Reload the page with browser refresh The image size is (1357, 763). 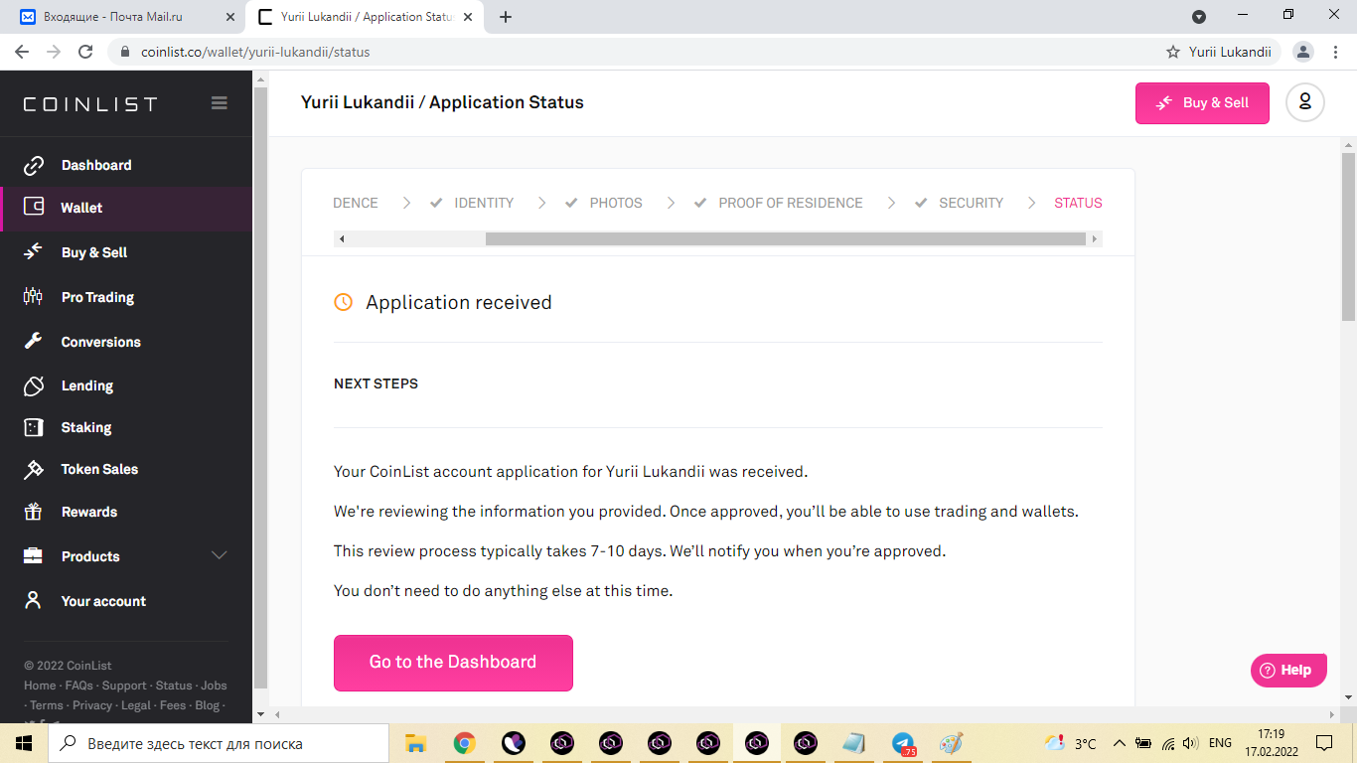85,52
